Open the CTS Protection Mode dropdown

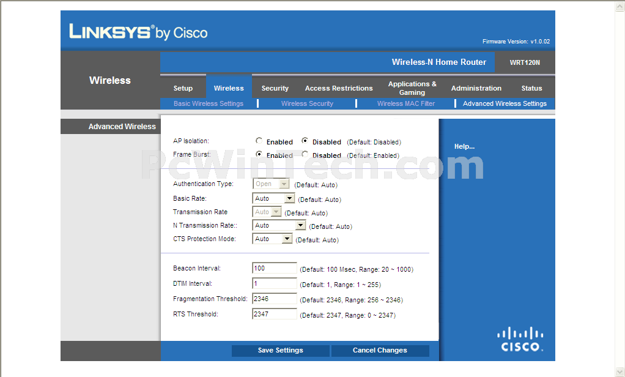click(x=272, y=239)
